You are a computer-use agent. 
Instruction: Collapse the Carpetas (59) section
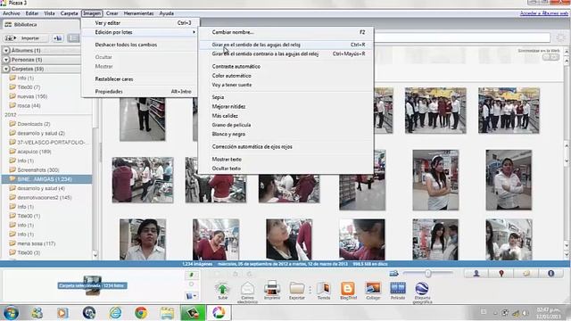click(6, 69)
